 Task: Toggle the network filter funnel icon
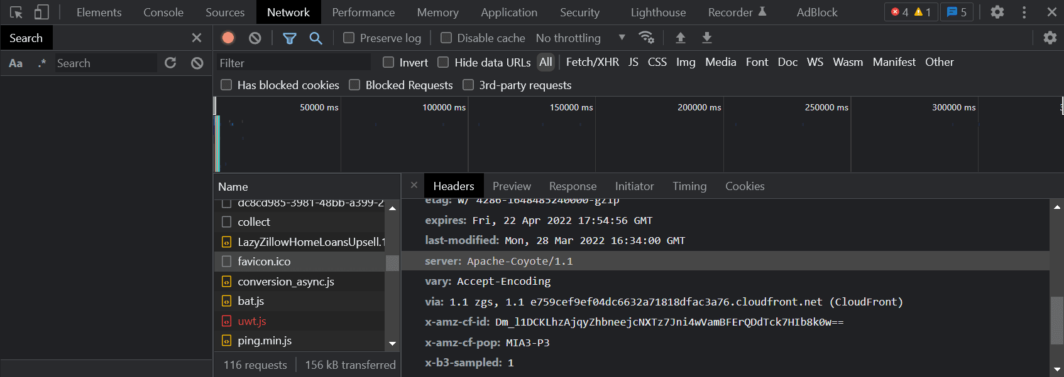tap(290, 38)
